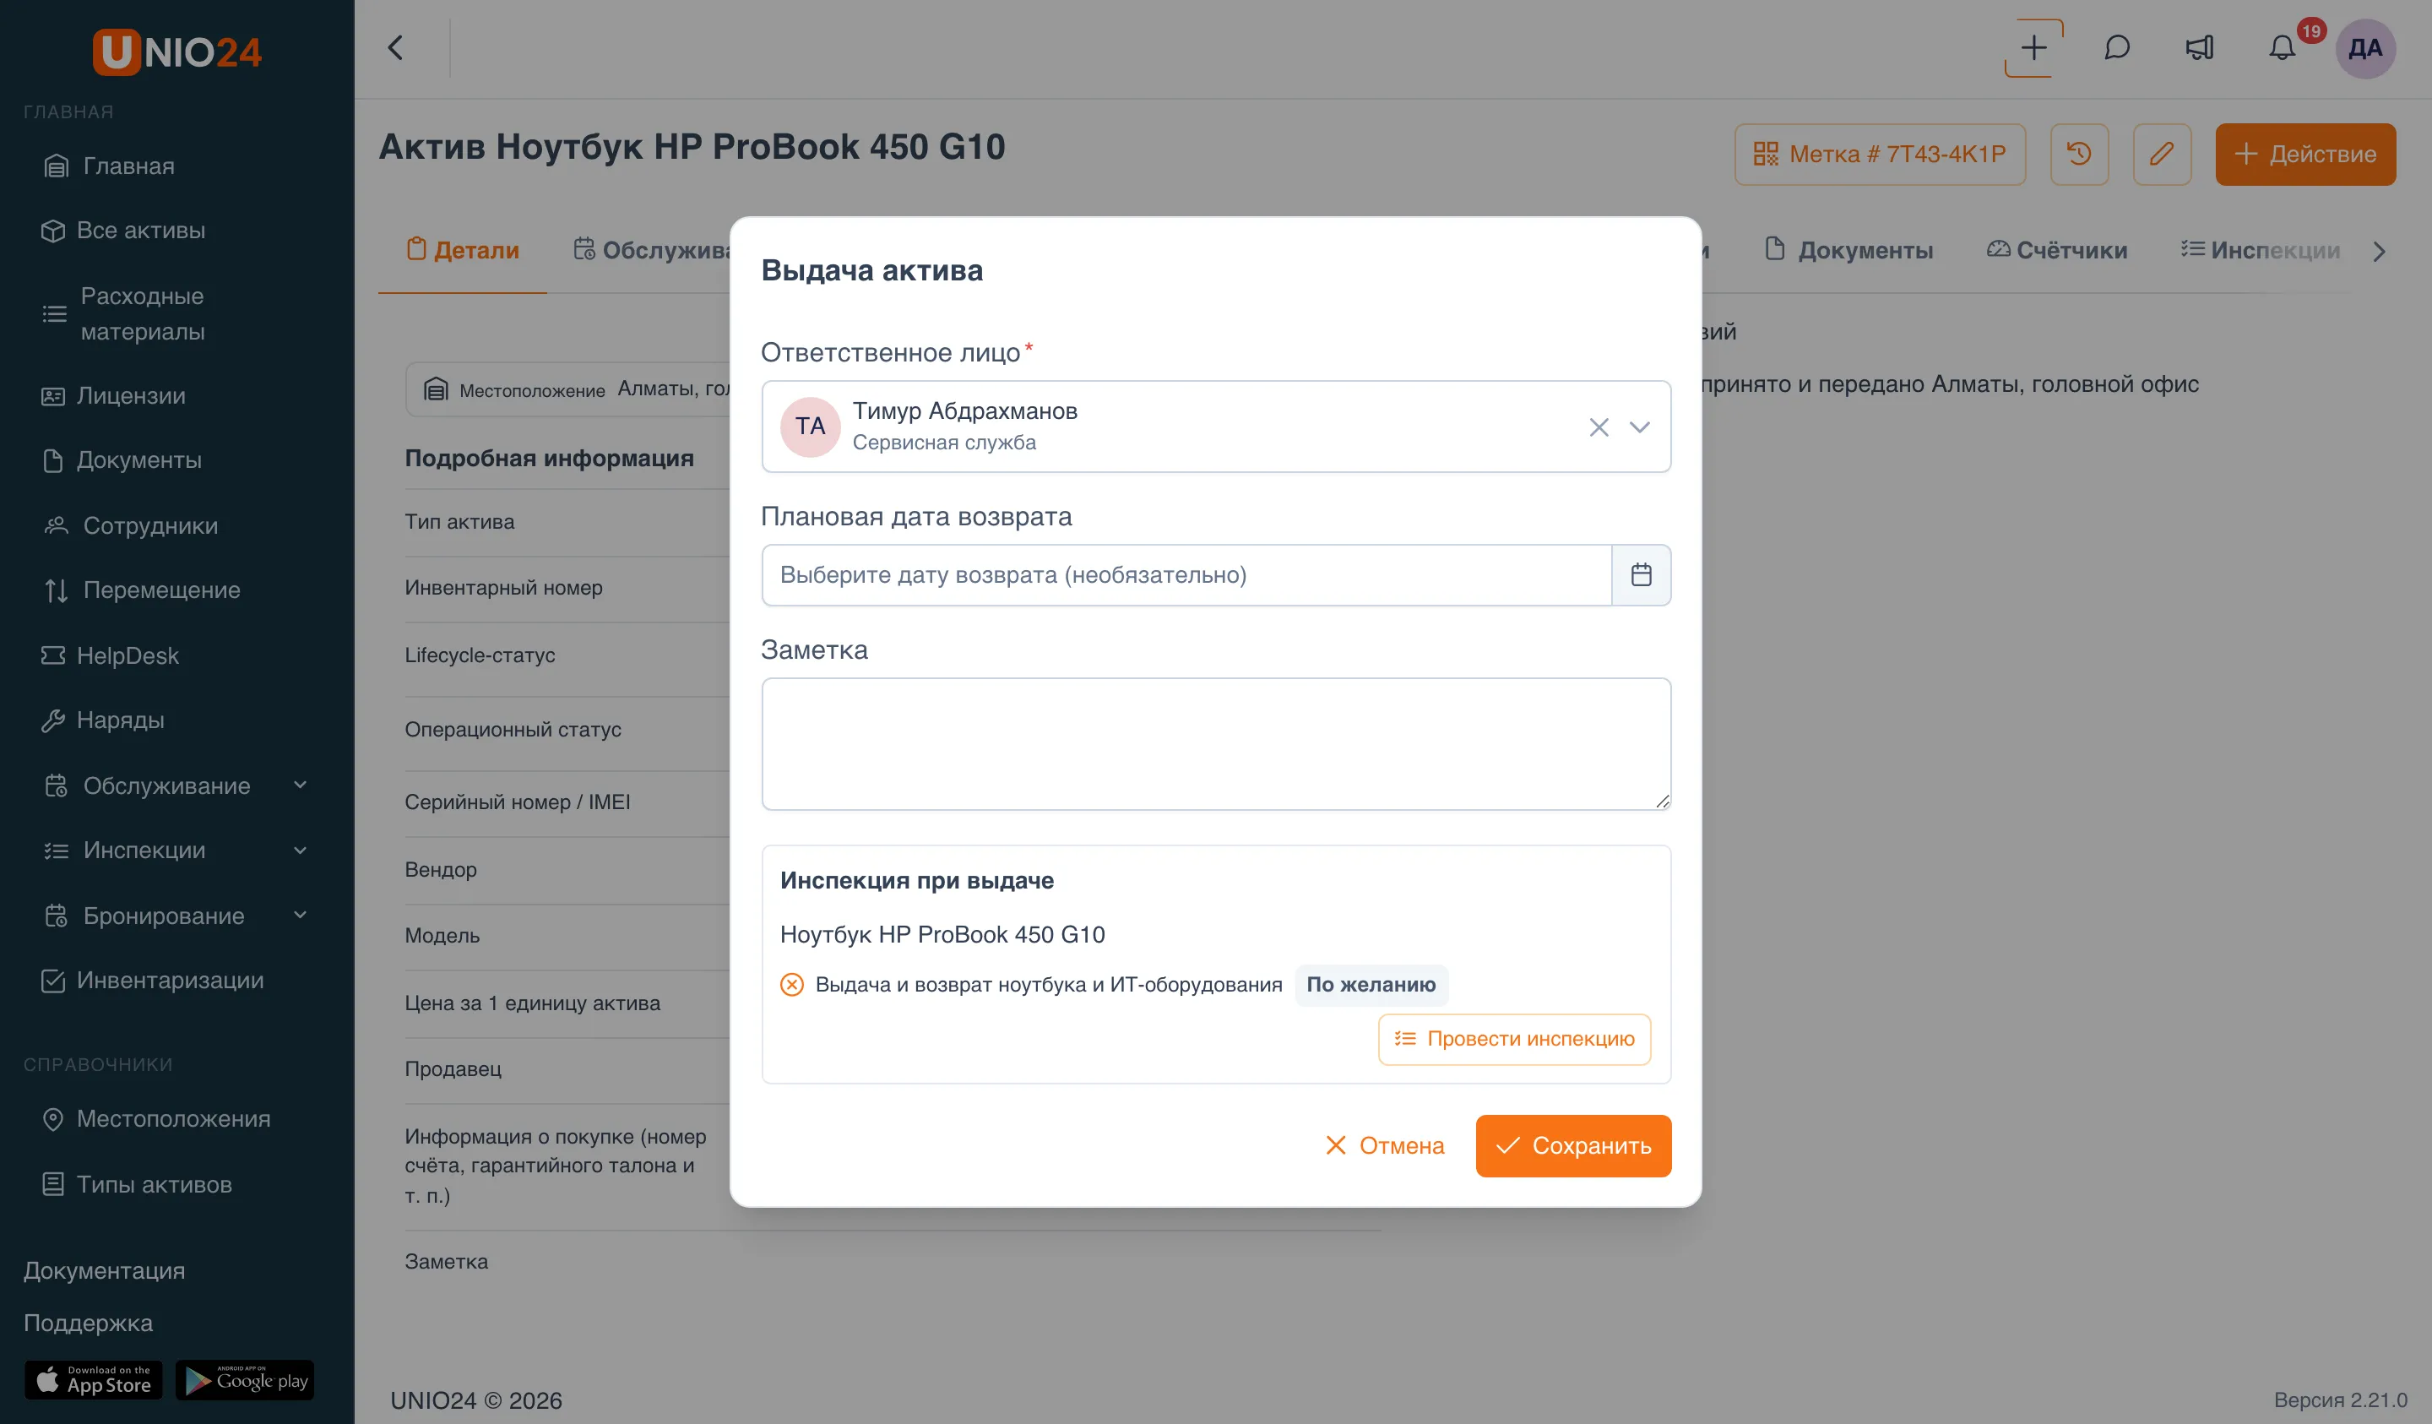Image resolution: width=2432 pixels, height=1424 pixels.
Task: Click into the Заметка text area
Action: [x=1216, y=743]
